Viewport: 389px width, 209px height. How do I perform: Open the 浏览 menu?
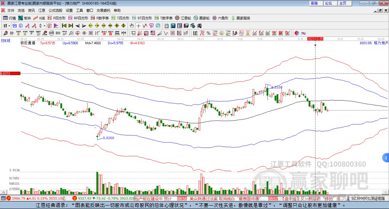coord(21,10)
